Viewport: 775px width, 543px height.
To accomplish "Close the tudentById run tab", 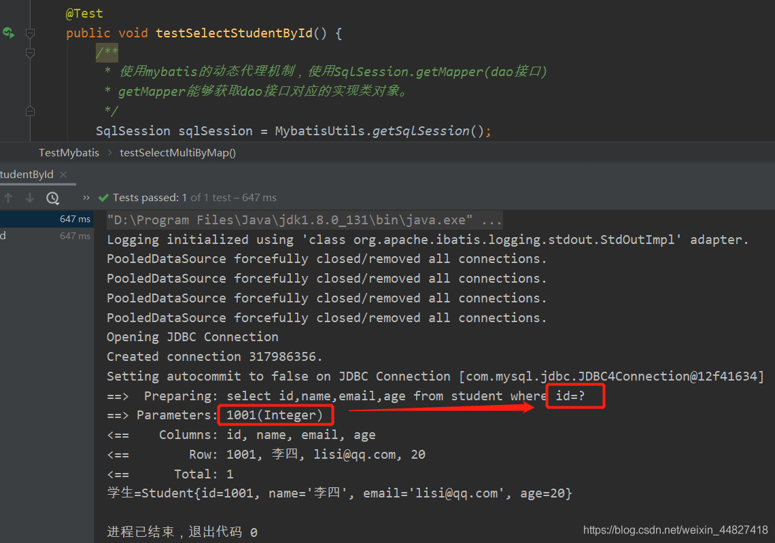I will click(63, 175).
